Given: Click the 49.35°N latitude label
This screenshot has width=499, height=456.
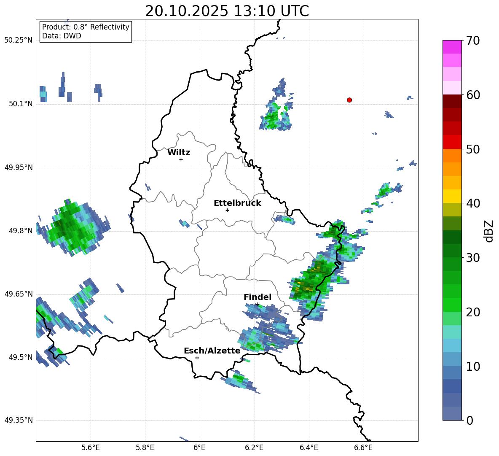Looking at the screenshot, I should 18,420.
